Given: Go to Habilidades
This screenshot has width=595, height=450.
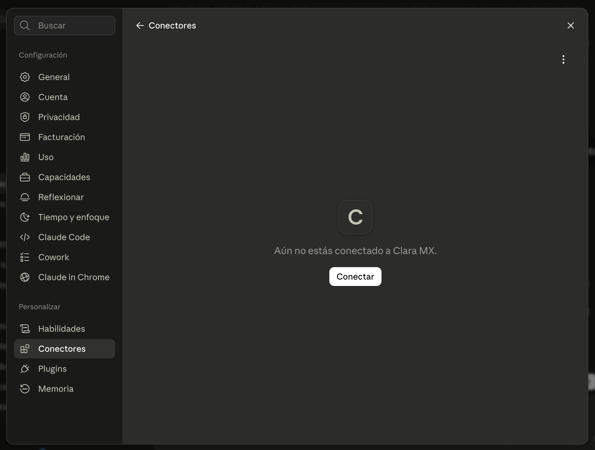Looking at the screenshot, I should [x=65, y=329].
